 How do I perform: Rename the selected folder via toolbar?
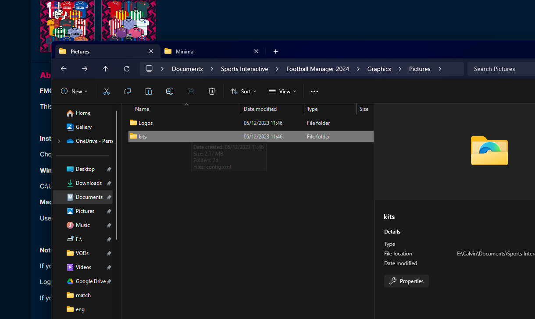coord(170,91)
